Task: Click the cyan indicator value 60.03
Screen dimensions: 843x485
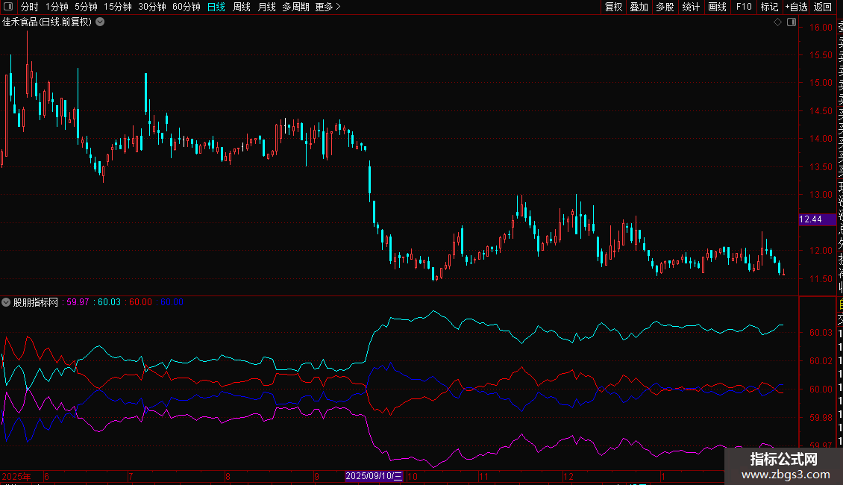Action: click(109, 302)
